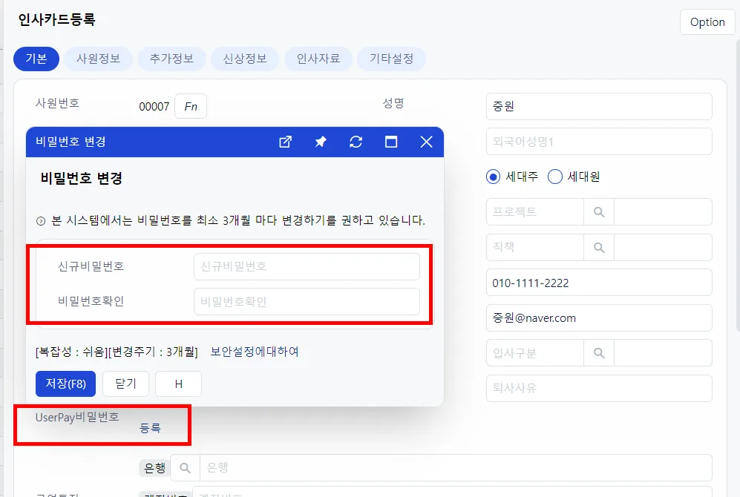Open the Option button menu
Image resolution: width=740 pixels, height=497 pixels.
tap(707, 22)
